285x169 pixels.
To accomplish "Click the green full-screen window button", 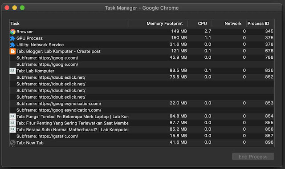I will point(22,8).
